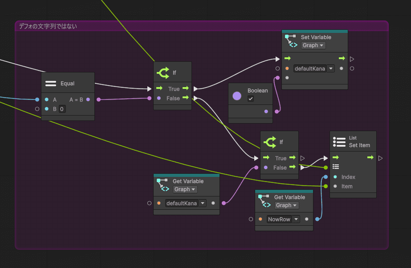Open the NowRow variable name dropdown
411x268 pixels.
coord(283,219)
